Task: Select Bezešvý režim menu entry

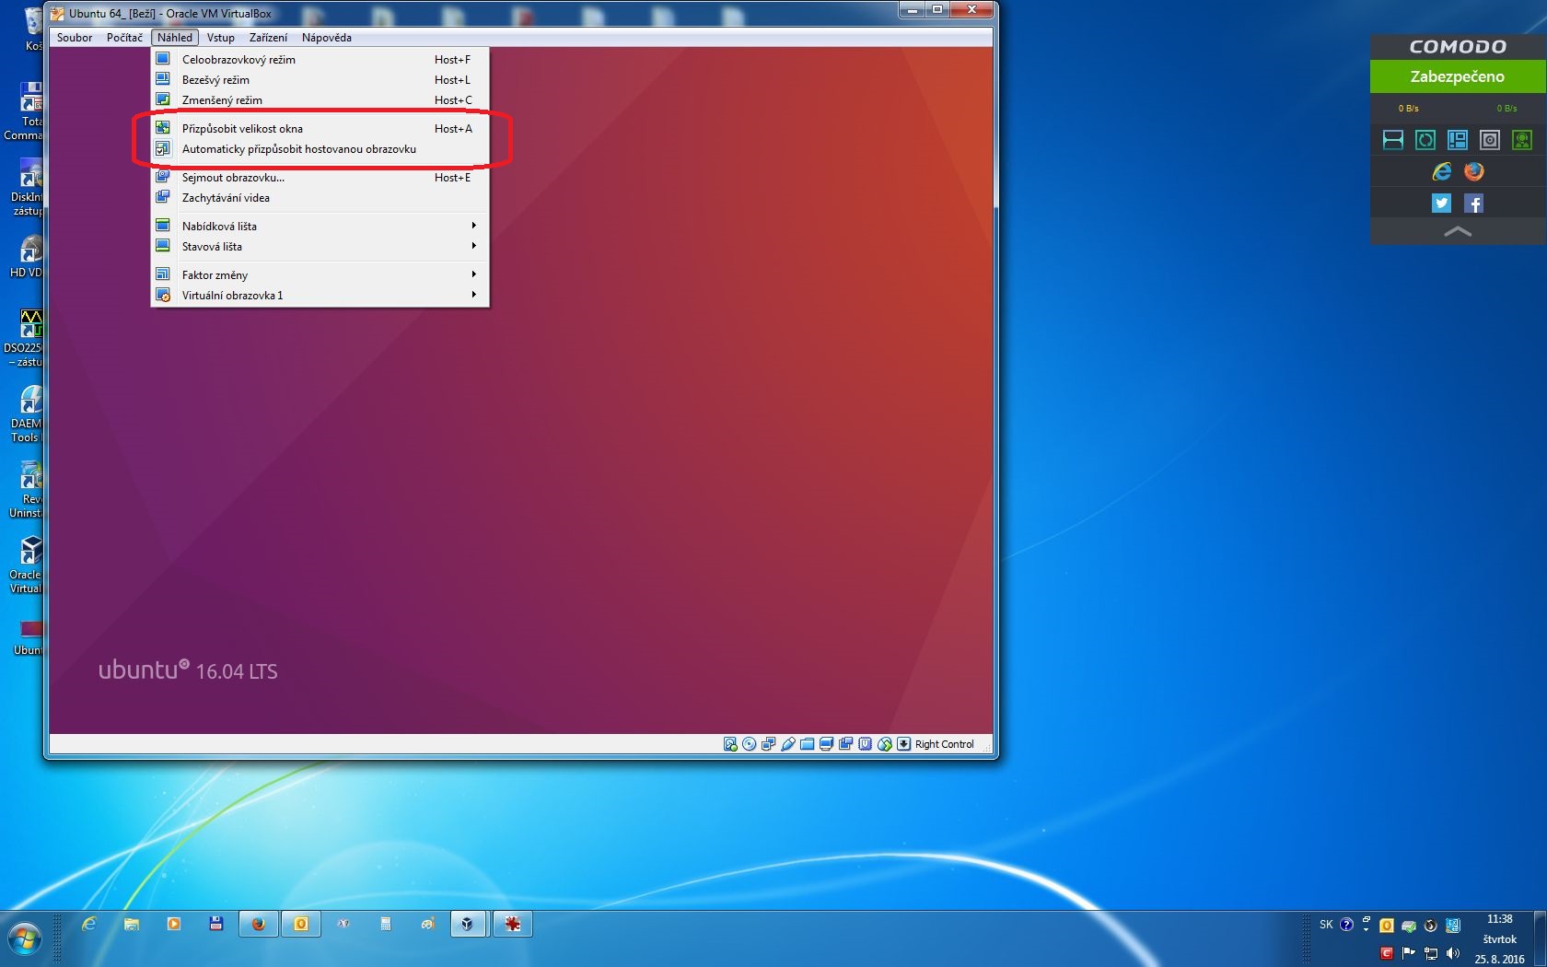Action: 320,79
